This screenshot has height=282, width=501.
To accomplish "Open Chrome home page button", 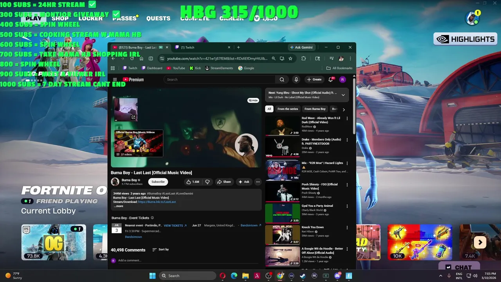I will click(x=141, y=58).
